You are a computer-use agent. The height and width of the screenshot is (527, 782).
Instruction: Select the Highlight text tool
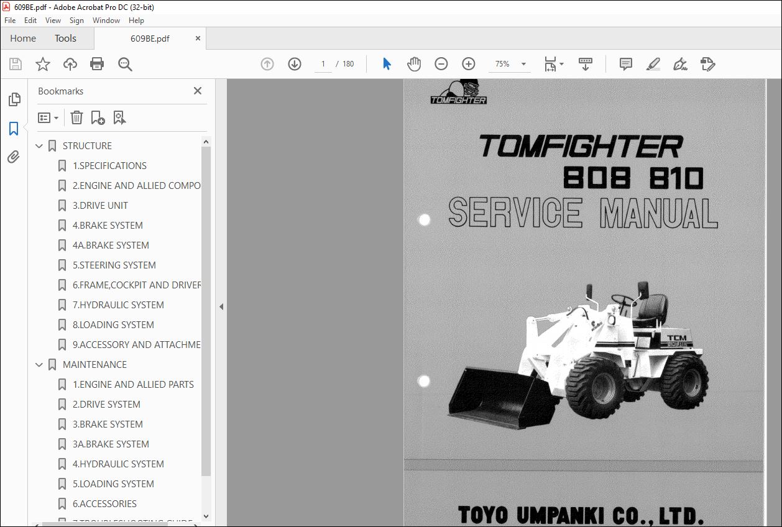[653, 64]
